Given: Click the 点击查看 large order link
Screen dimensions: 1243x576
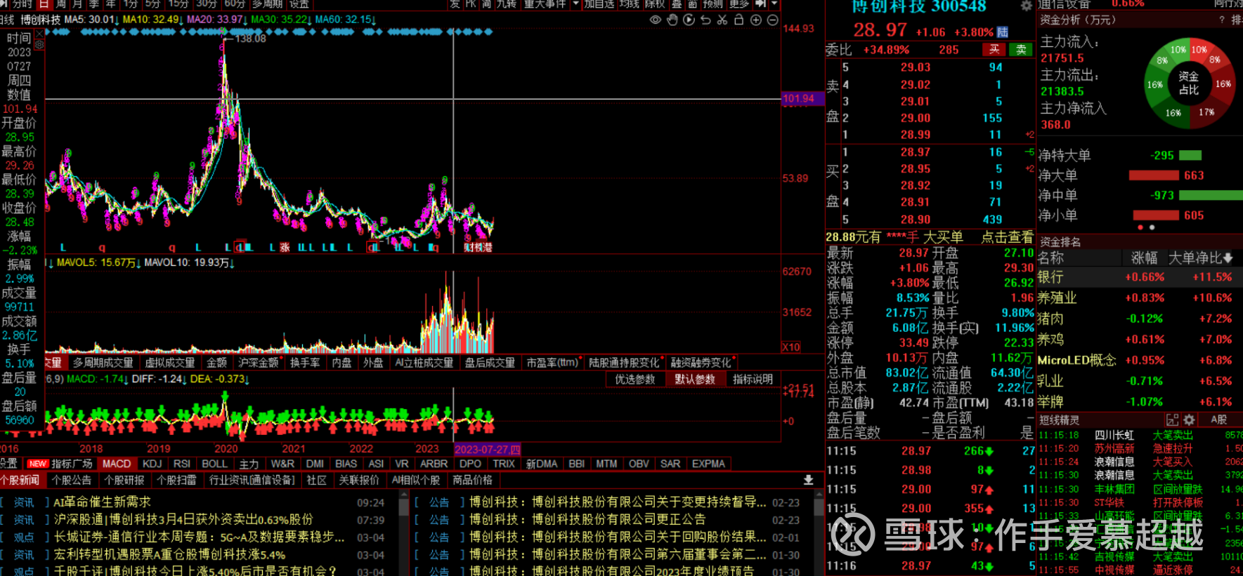Looking at the screenshot, I should coord(1006,237).
